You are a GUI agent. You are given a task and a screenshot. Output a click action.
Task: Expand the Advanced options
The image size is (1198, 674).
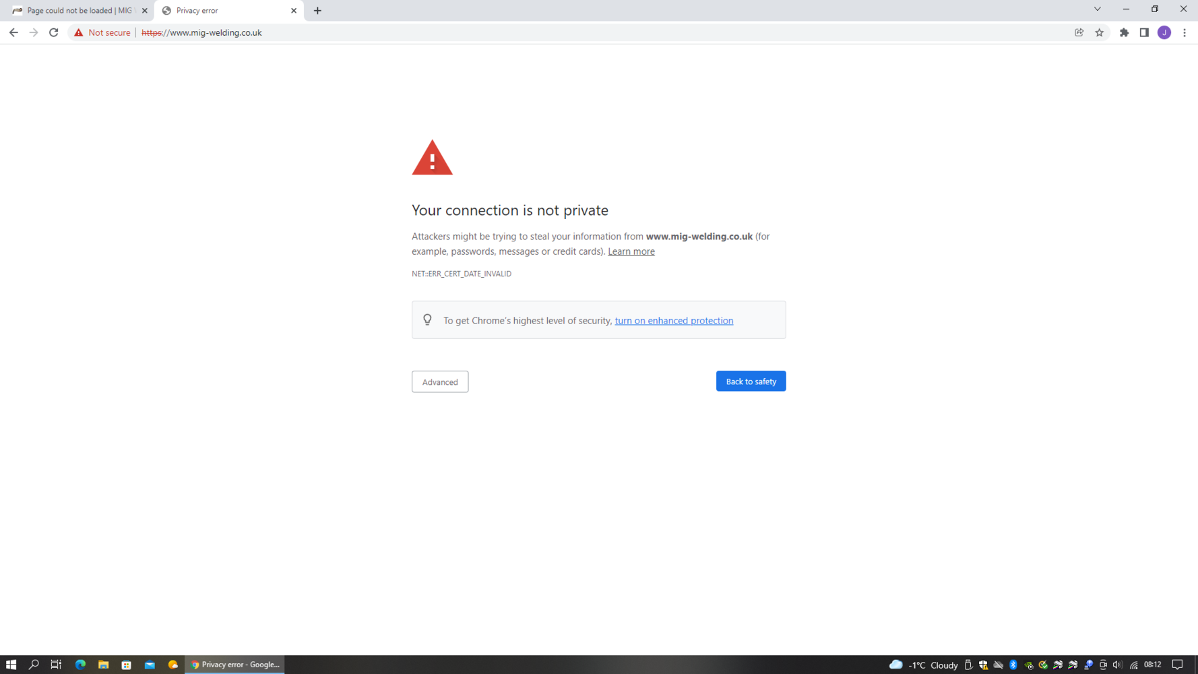440,381
